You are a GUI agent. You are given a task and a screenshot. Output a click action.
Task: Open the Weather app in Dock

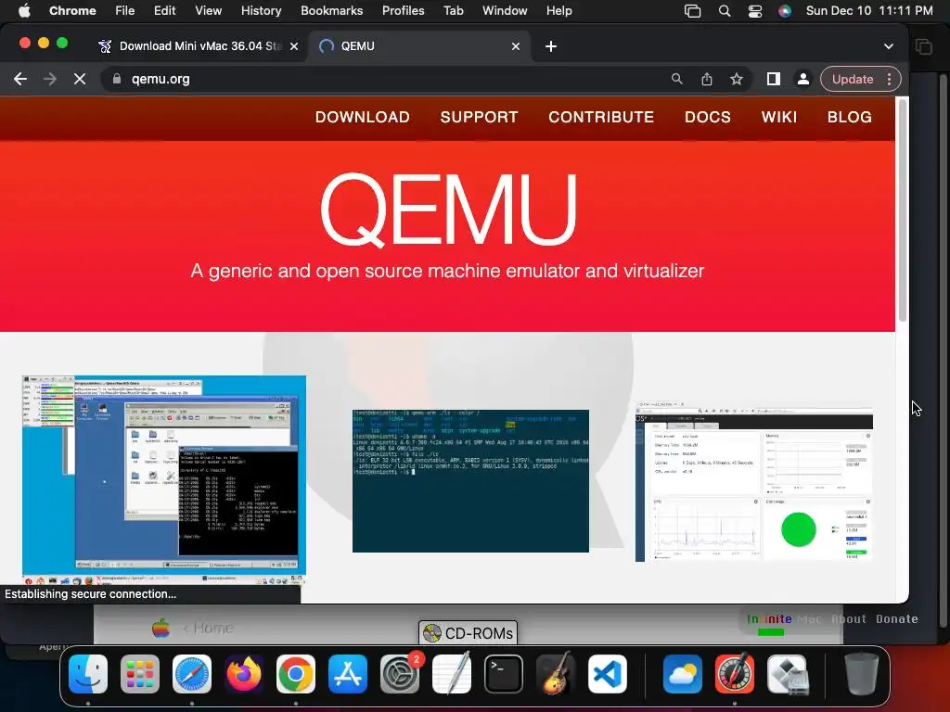click(x=682, y=673)
